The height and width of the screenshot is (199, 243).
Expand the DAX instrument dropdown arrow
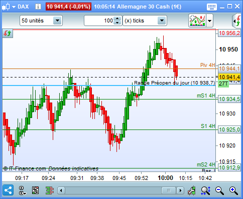[x=14, y=7]
